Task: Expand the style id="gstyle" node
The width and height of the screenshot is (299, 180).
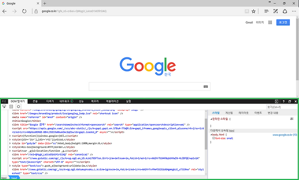Action: pos(10,143)
